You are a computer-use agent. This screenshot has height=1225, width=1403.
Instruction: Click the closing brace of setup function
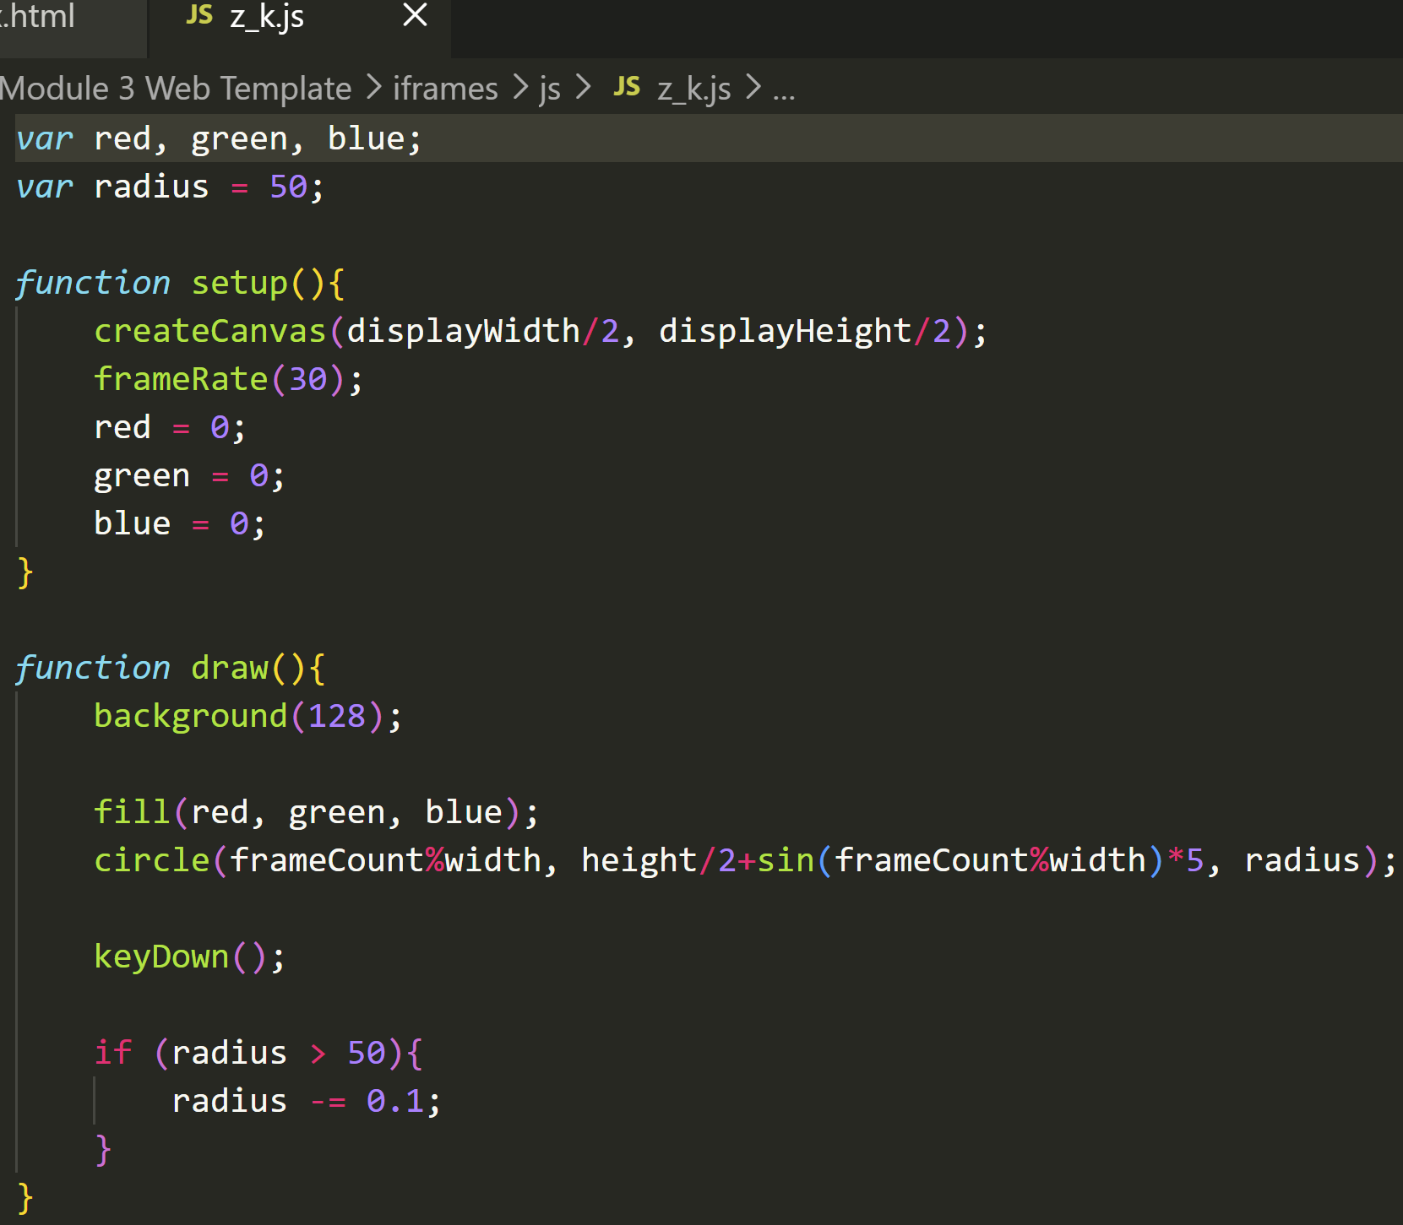(x=25, y=572)
